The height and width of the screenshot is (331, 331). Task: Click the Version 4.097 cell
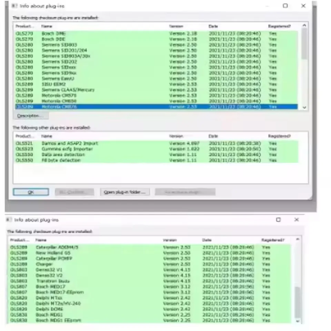[x=184, y=143]
